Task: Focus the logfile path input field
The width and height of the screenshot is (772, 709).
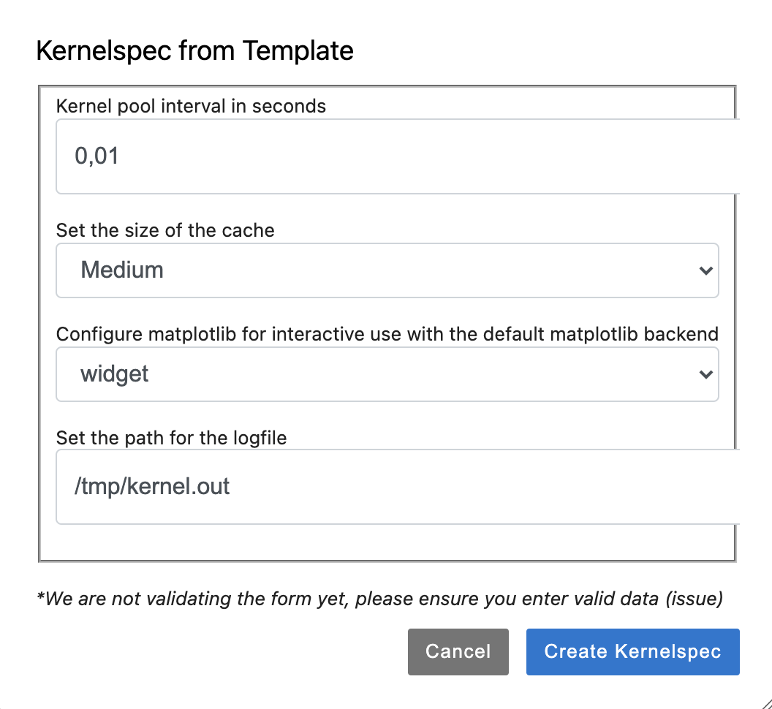Action: pos(398,487)
